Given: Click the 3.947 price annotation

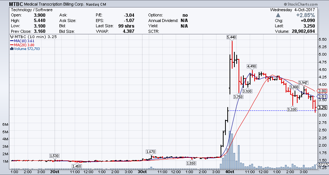Looking at the screenshot, I should pos(303,82).
